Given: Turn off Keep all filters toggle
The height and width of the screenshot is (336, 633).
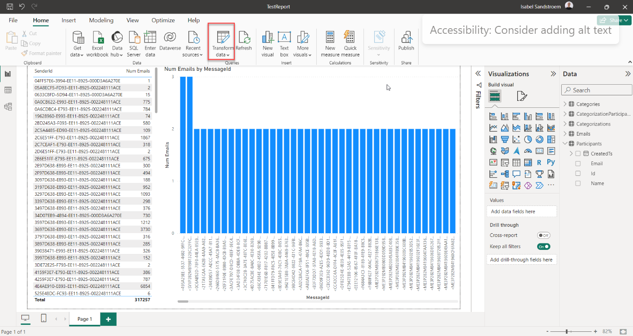Looking at the screenshot, I should (544, 247).
